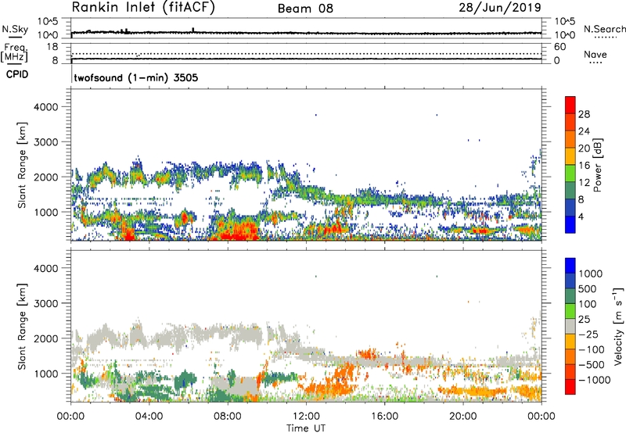Select the teal 100–500 velocity swatch
This screenshot has height=433, width=626.
pyautogui.click(x=570, y=296)
